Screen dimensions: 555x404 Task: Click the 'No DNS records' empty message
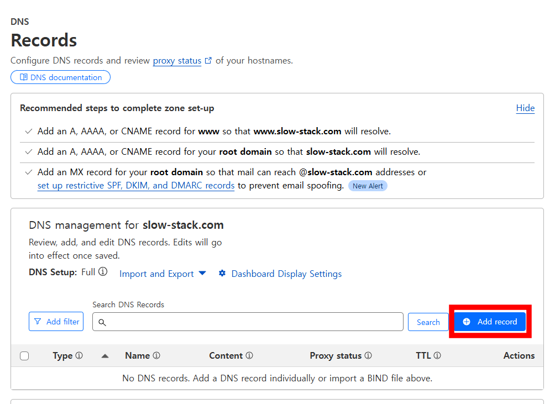[x=277, y=378]
